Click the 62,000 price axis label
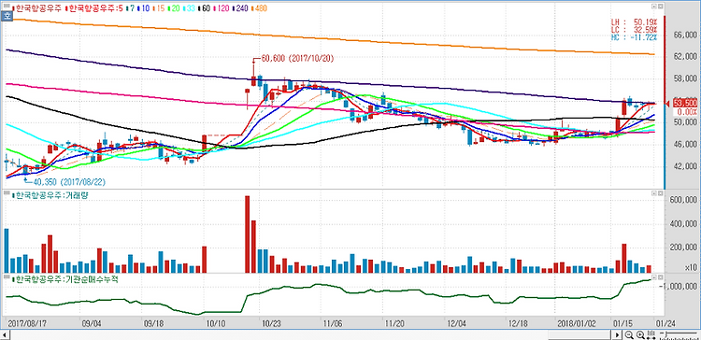This screenshot has width=701, height=340. (684, 57)
